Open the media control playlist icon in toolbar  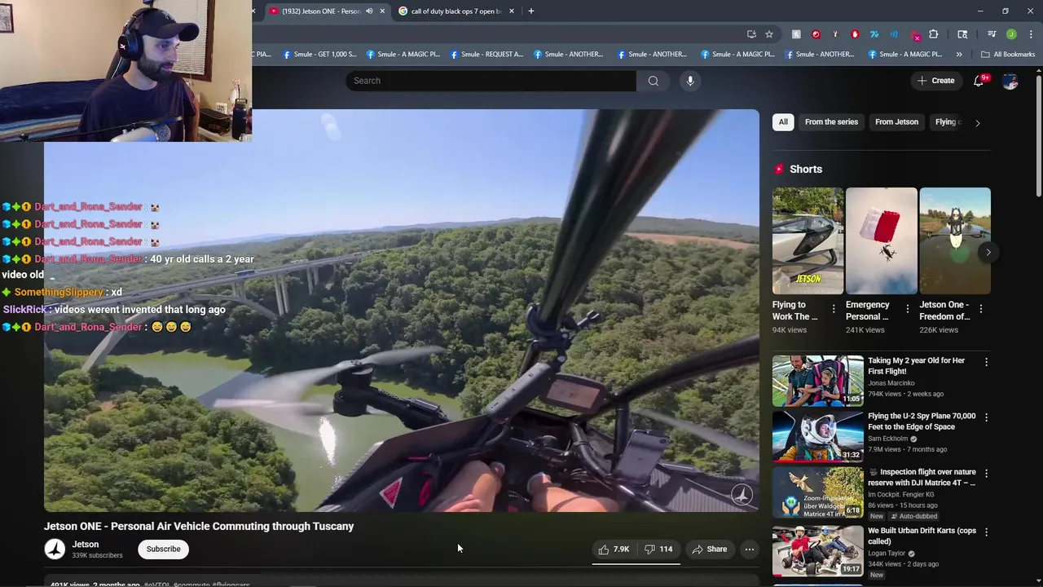coord(992,34)
